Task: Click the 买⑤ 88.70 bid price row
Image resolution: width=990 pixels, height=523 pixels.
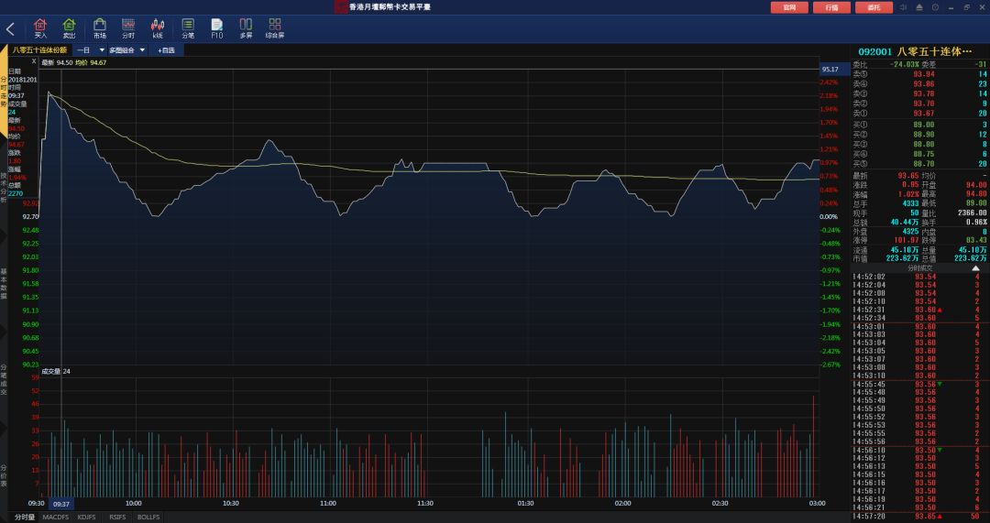Action: (919, 164)
